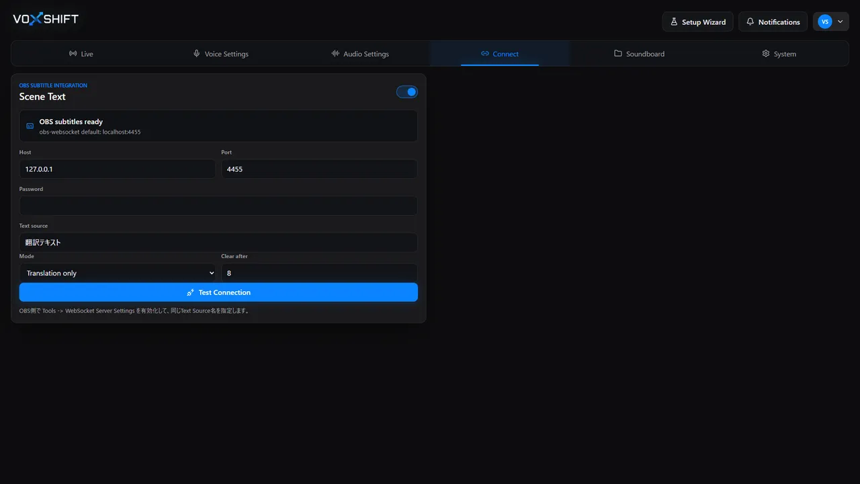
Task: Click the flask icon on Setup Wizard
Action: [x=674, y=22]
